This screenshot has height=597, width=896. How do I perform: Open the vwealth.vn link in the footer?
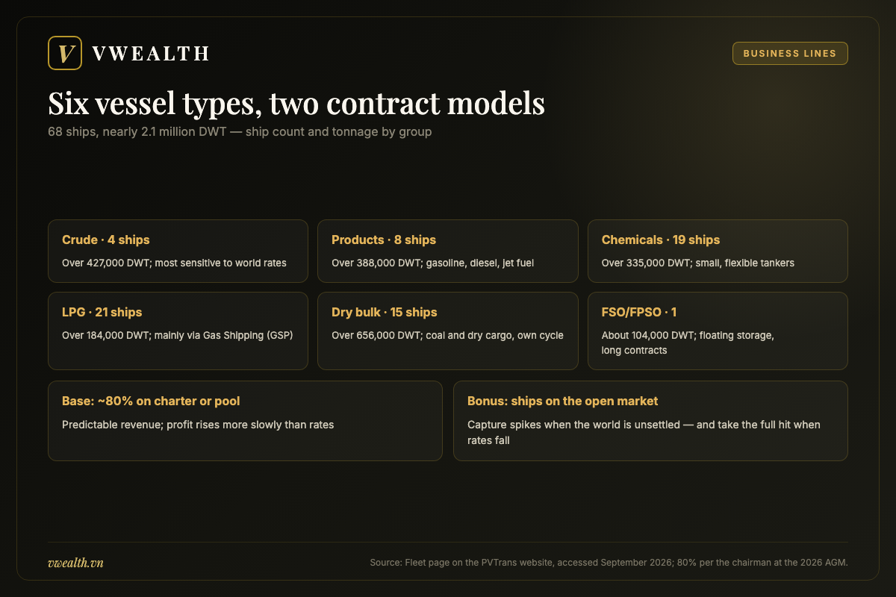[x=75, y=563]
